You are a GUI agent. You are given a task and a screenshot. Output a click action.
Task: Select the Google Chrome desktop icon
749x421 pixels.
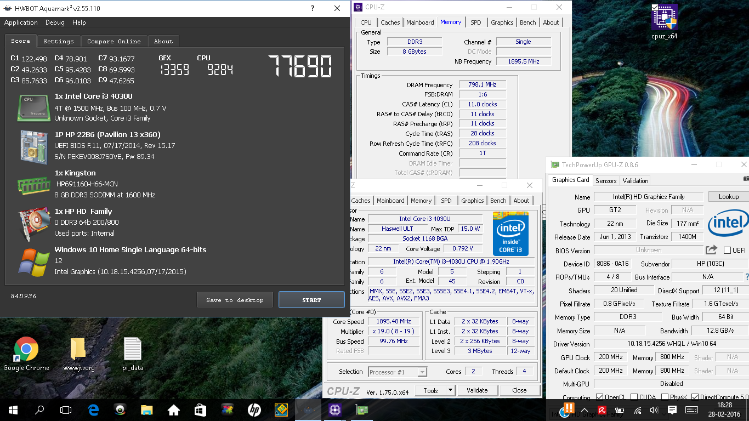(26, 354)
